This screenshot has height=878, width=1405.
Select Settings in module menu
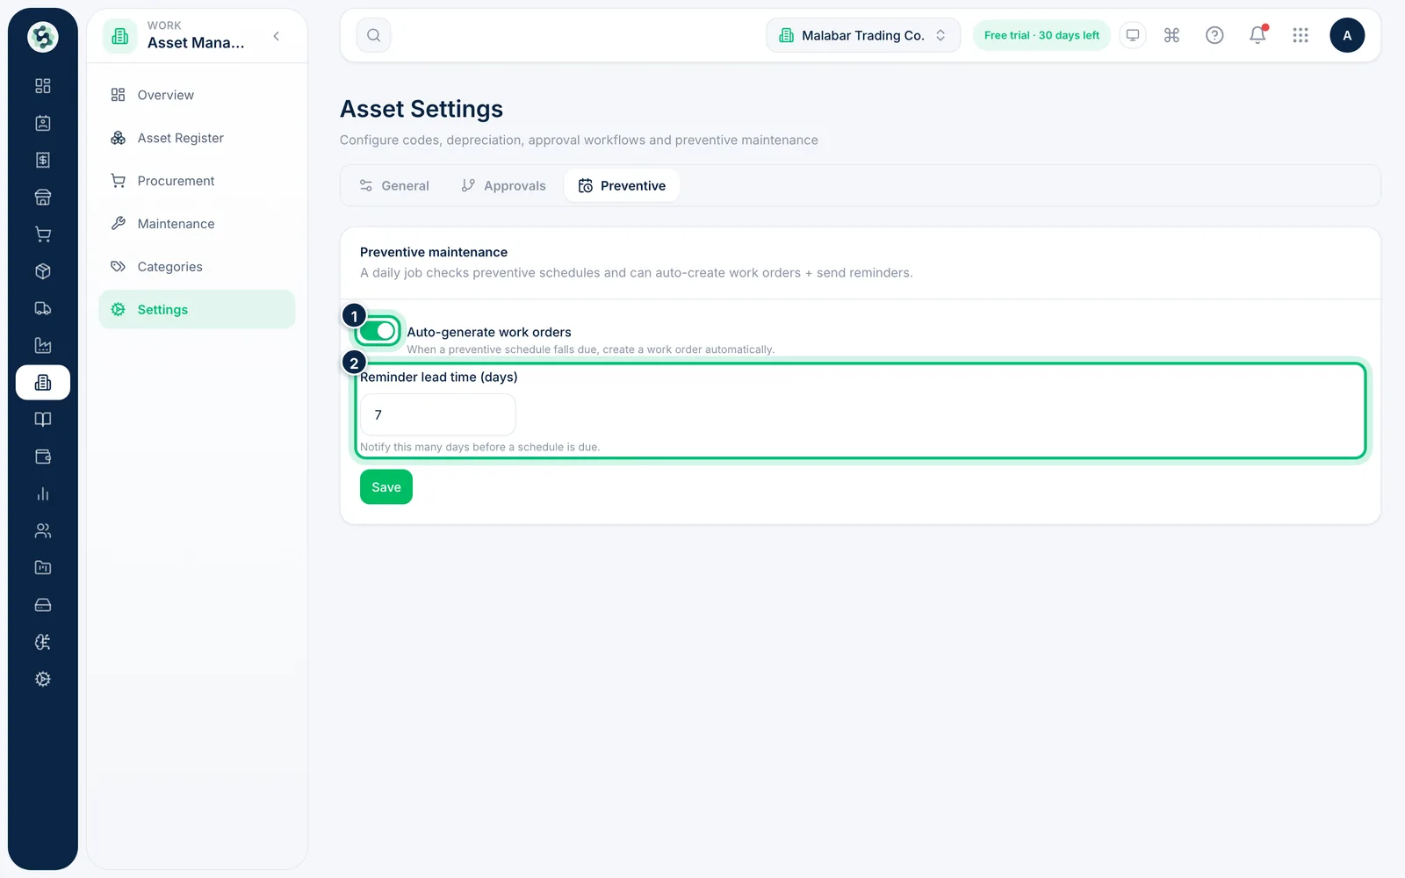pyautogui.click(x=197, y=309)
